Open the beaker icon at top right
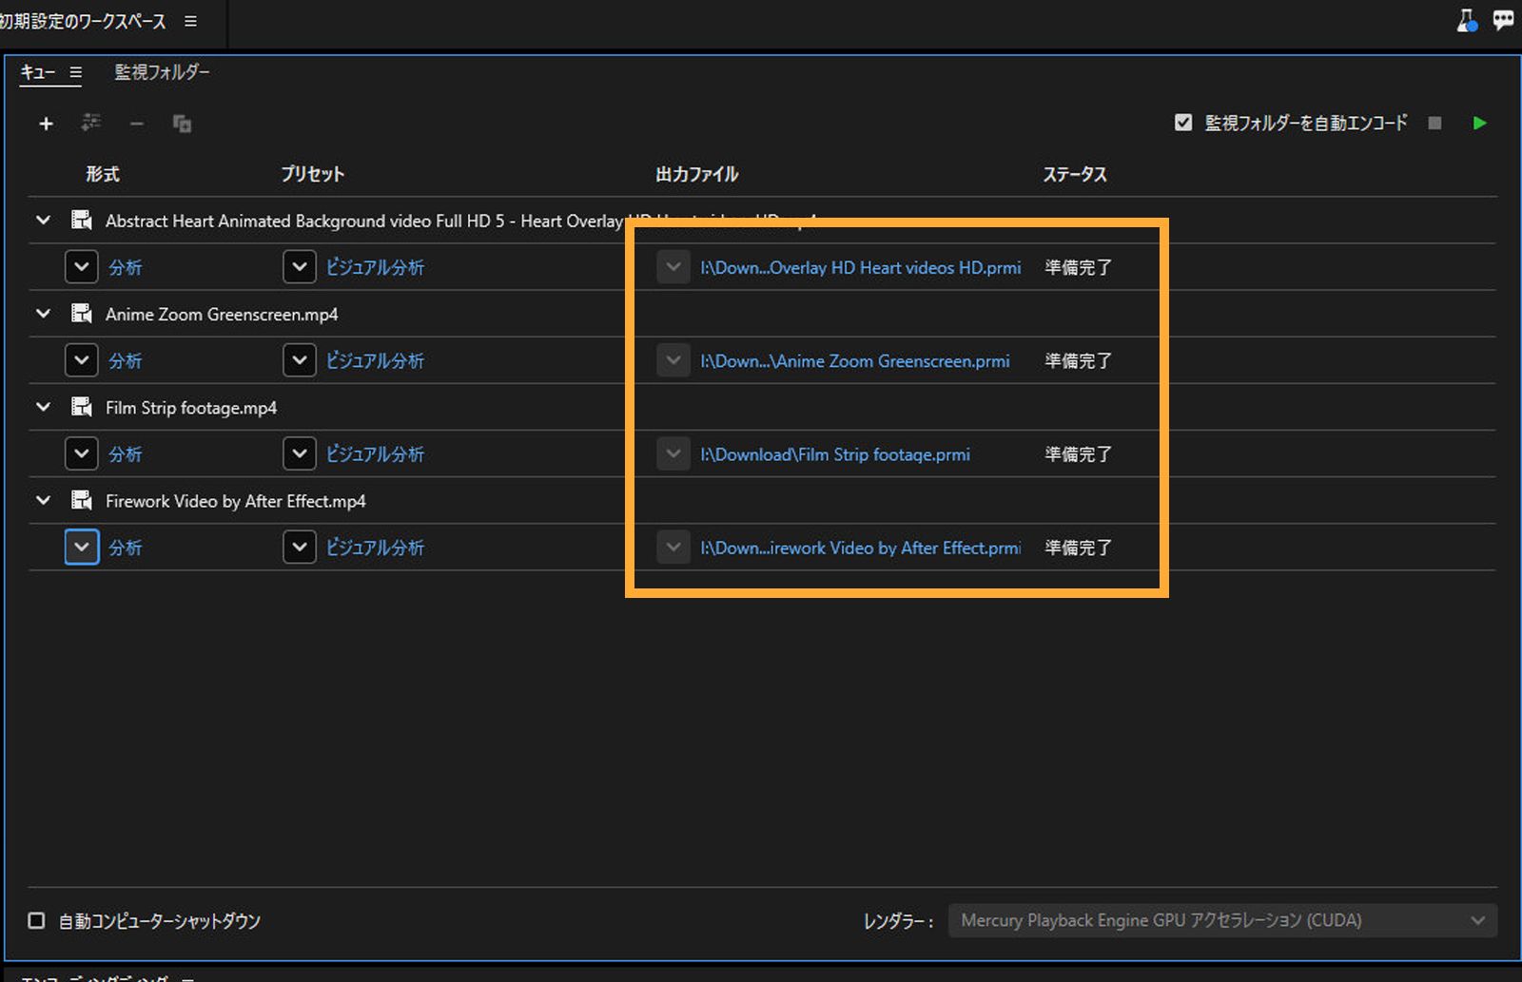 point(1467,21)
